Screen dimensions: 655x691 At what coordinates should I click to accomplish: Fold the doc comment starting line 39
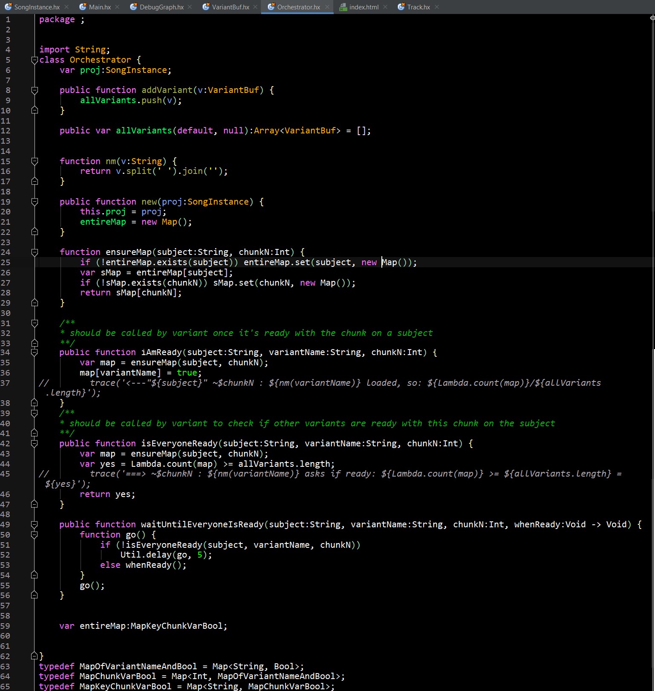35,413
